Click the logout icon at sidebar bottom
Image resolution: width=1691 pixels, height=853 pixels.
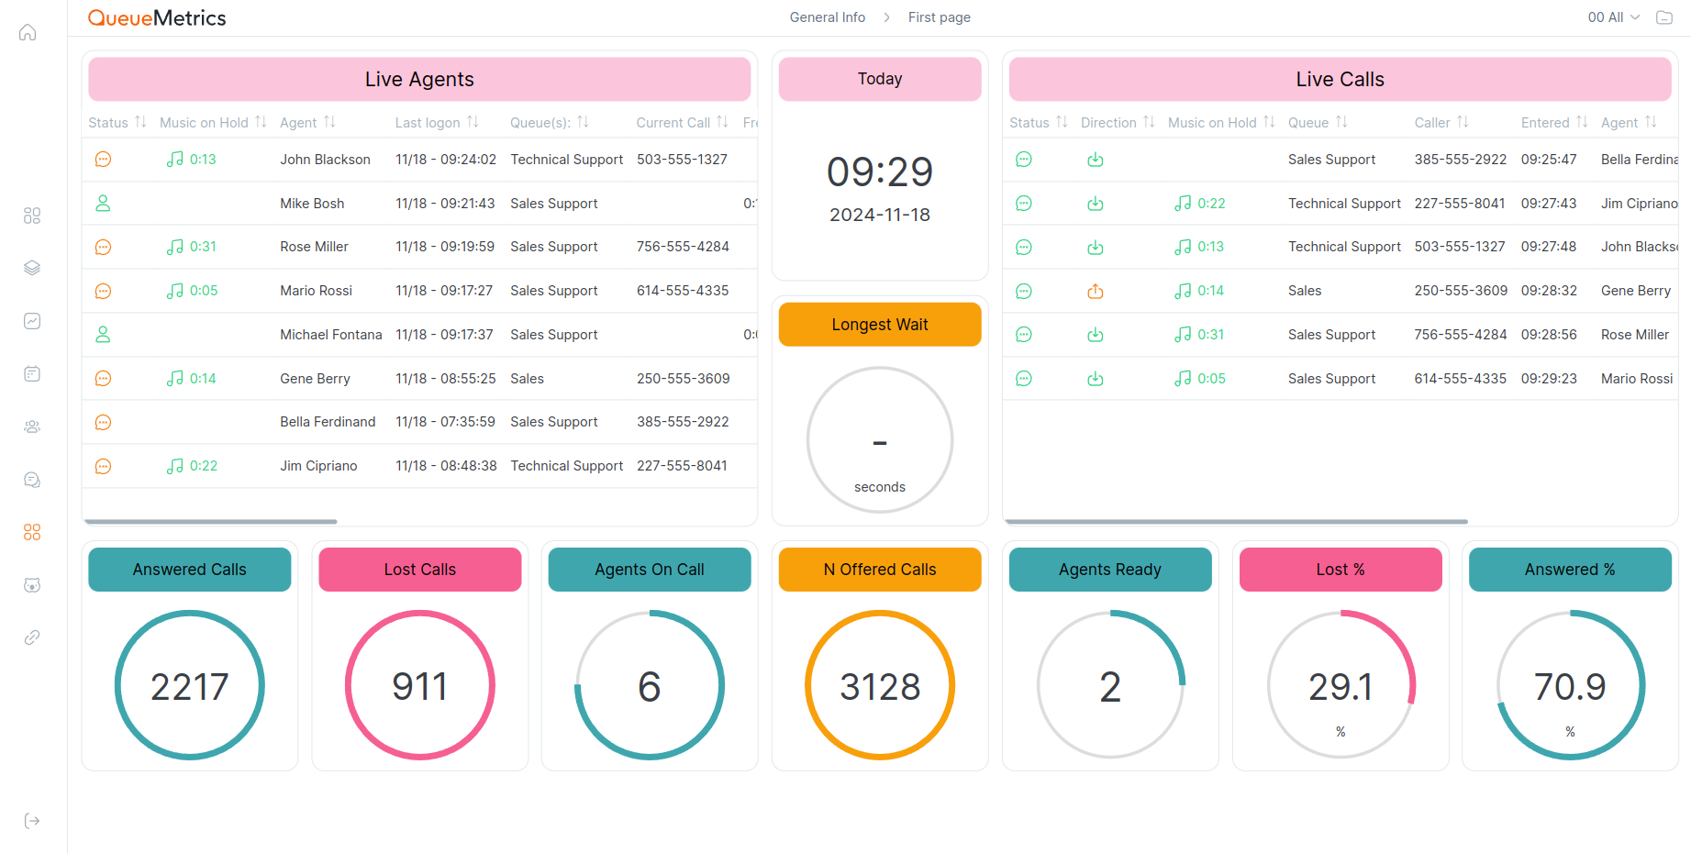[32, 821]
